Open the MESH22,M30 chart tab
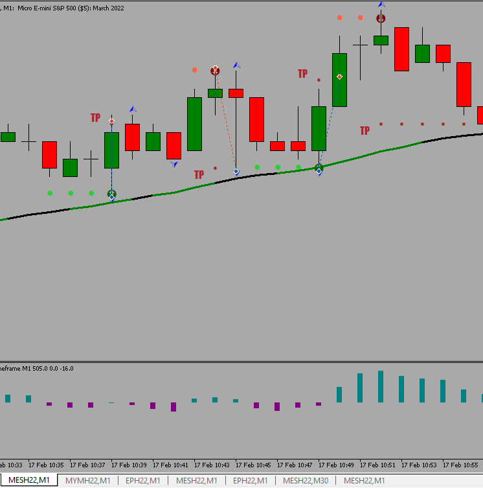This screenshot has width=483, height=488. pyautogui.click(x=306, y=480)
